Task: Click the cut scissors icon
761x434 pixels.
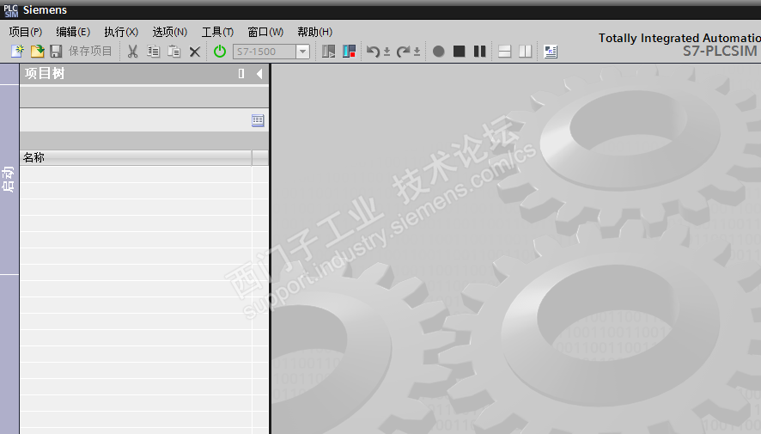Action: (x=132, y=51)
